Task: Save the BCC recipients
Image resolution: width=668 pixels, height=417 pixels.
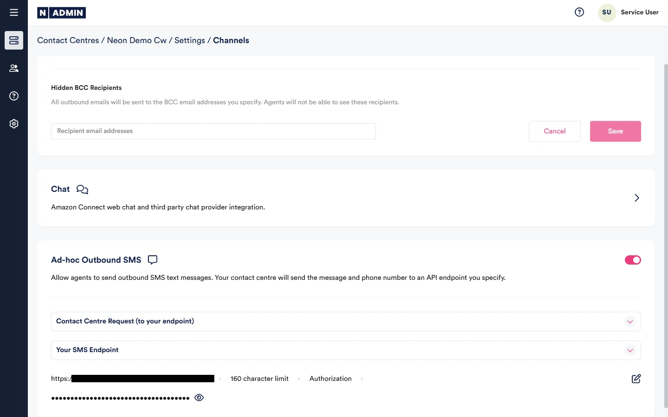Action: click(x=615, y=131)
